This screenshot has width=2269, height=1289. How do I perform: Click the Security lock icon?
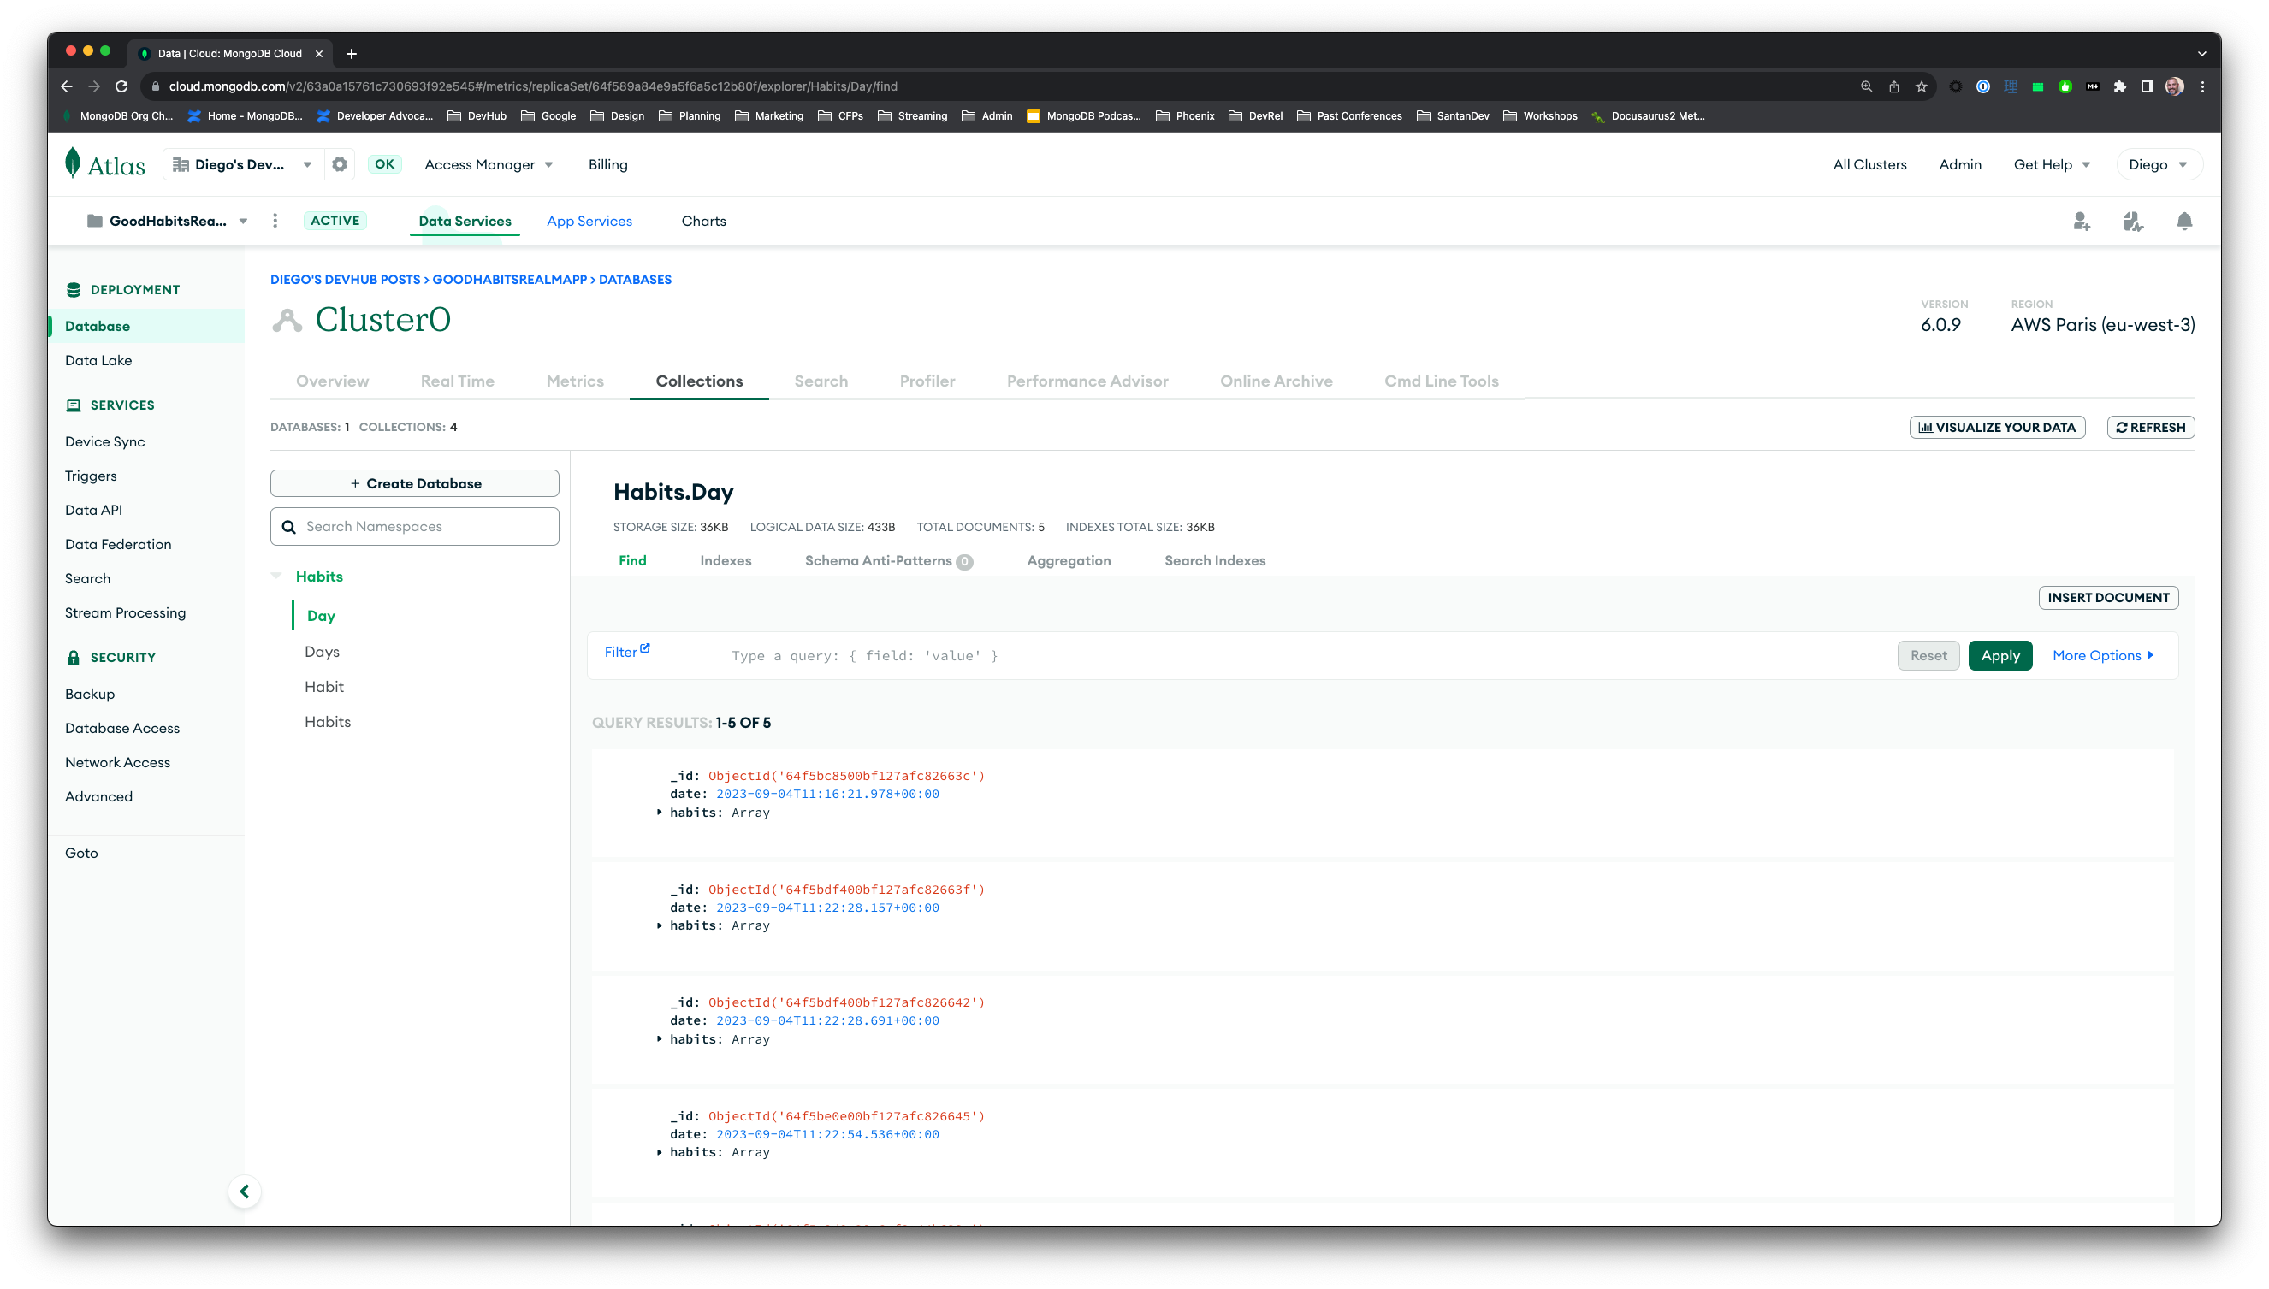(x=74, y=657)
